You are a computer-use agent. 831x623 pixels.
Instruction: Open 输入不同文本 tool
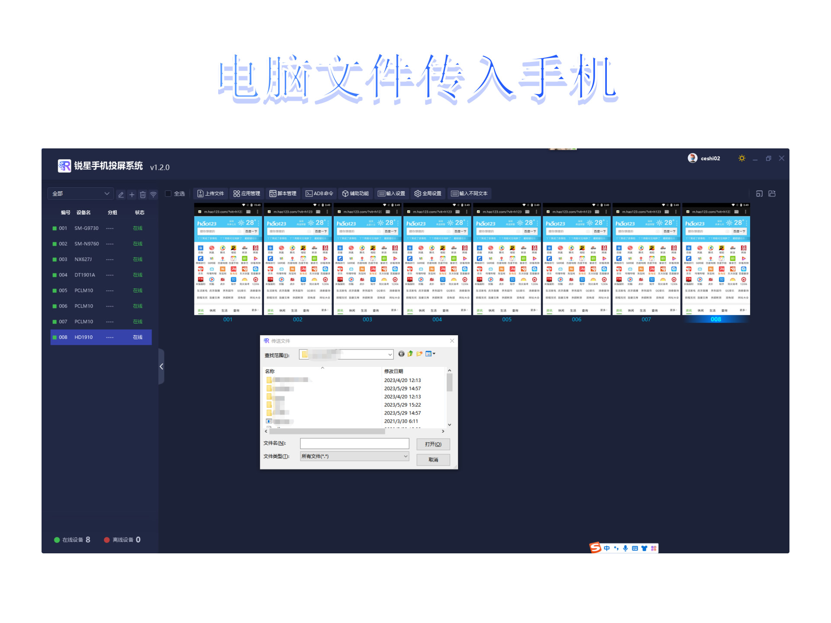[x=469, y=193]
